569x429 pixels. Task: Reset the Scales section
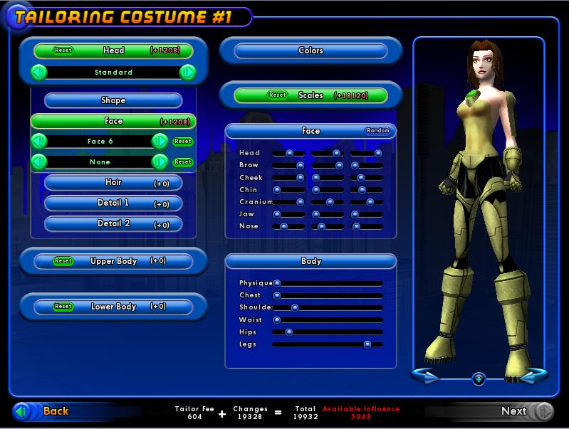278,95
